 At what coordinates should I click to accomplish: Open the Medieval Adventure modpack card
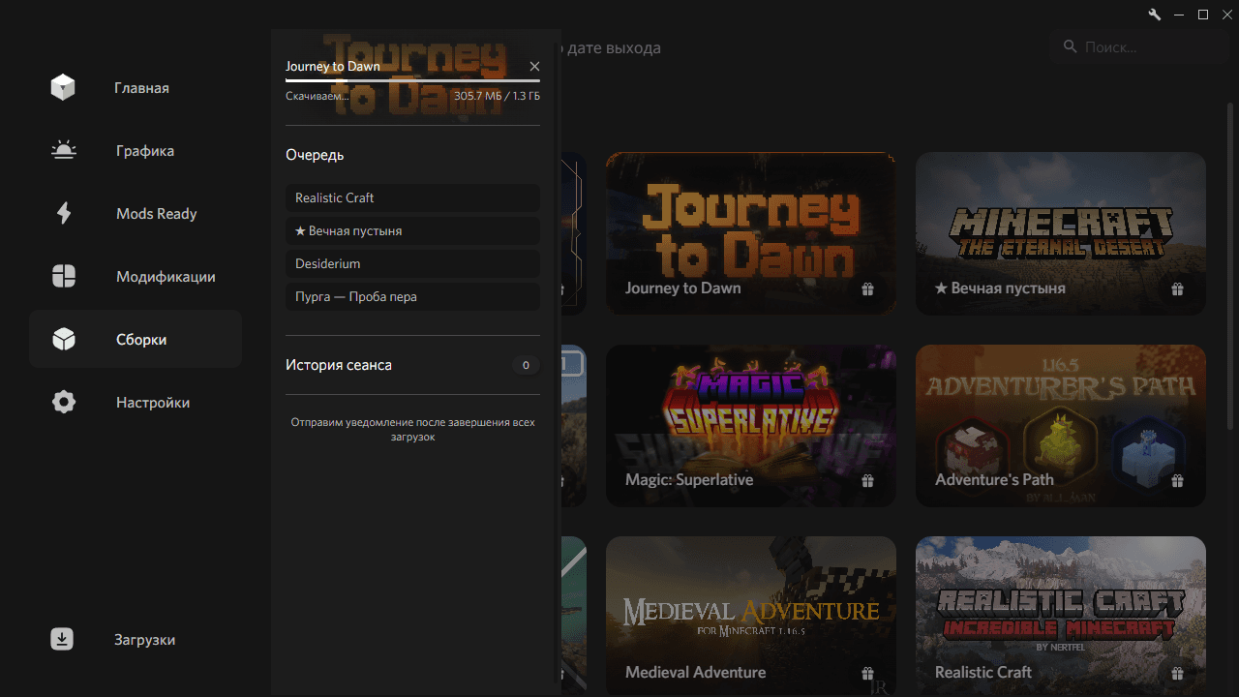coord(751,617)
